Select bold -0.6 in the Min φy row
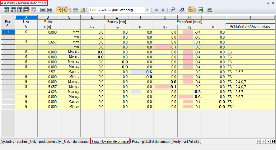 (x=189, y=97)
